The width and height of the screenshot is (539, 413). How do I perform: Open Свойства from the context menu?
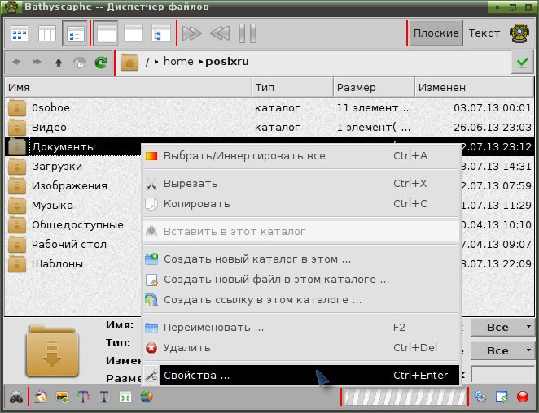point(301,376)
